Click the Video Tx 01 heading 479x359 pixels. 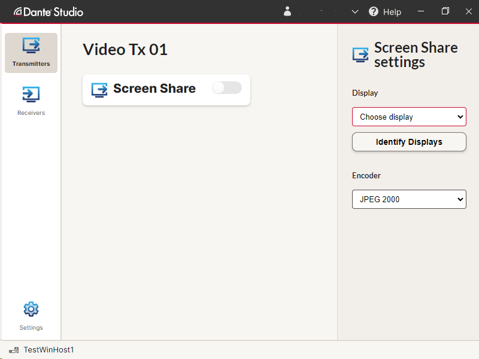(125, 50)
